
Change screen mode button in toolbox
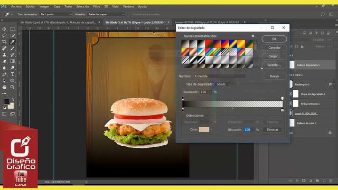point(13,114)
